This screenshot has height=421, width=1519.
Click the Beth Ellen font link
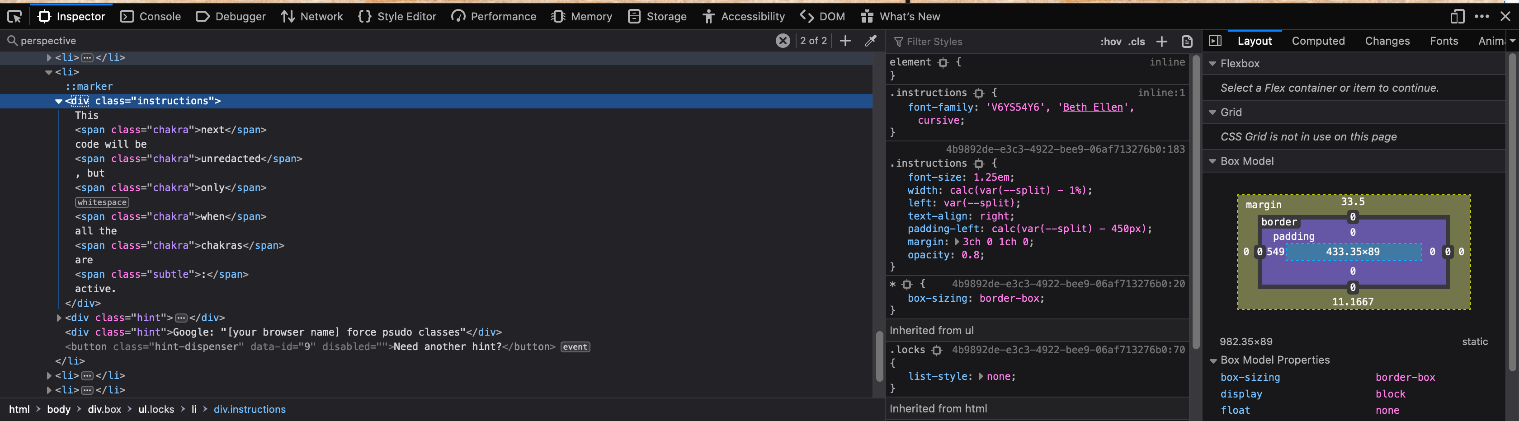(1093, 107)
